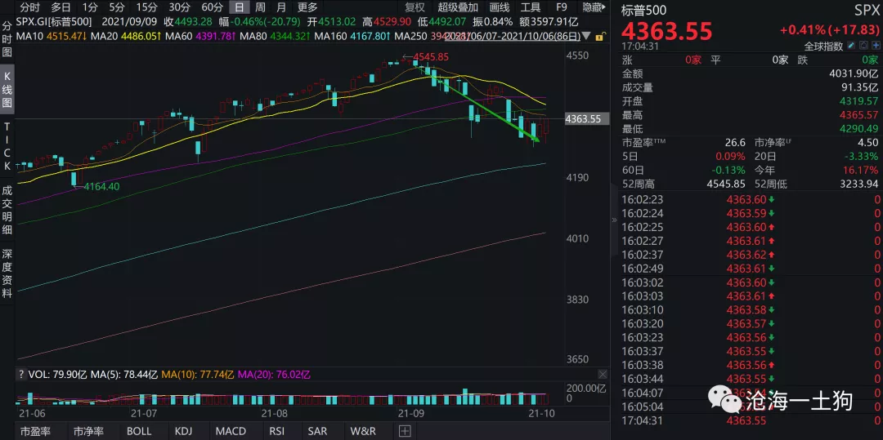Screen dimensions: 883x440
Task: Toggle the yellow lock icon beside date range
Action: (x=602, y=37)
